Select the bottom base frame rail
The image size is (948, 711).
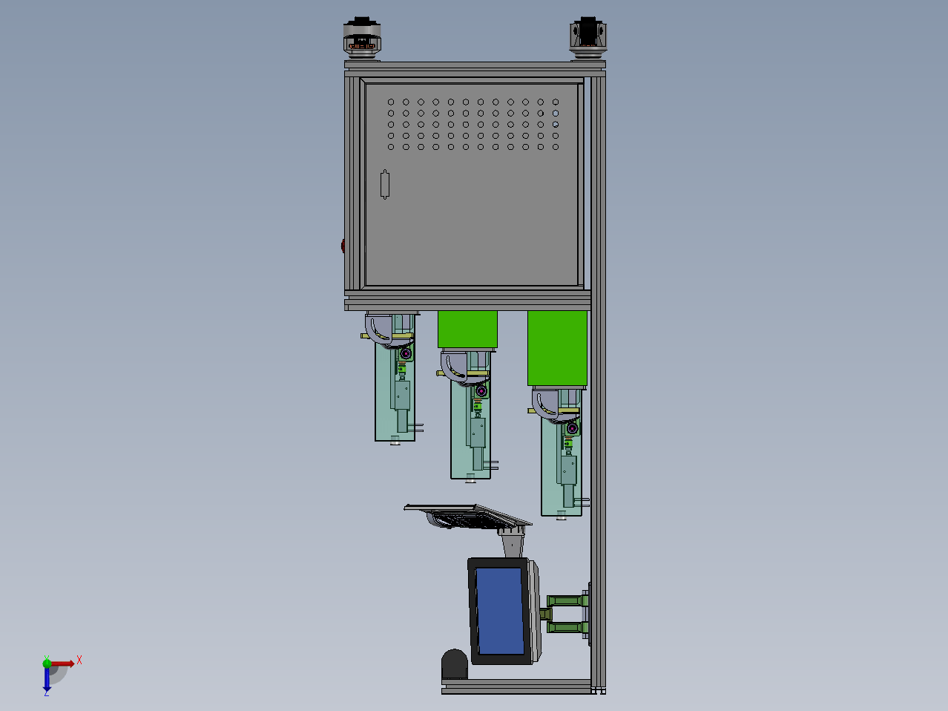point(516,687)
